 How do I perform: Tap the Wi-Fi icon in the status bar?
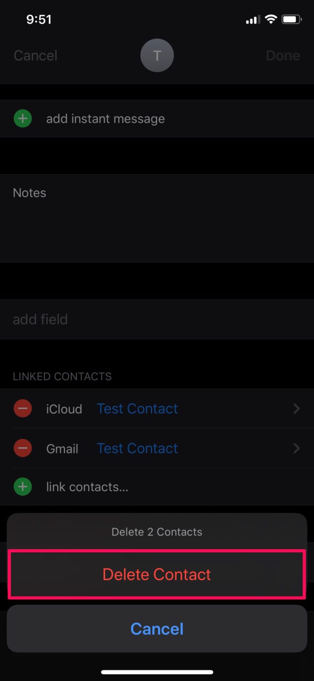(x=271, y=19)
